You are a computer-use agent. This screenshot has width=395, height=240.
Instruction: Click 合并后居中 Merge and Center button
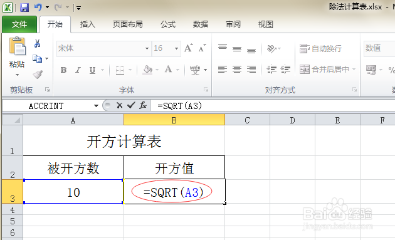click(325, 70)
